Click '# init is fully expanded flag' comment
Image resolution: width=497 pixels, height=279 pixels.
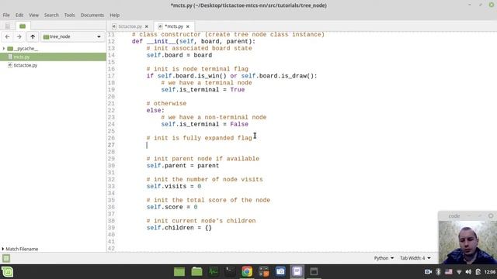199,138
